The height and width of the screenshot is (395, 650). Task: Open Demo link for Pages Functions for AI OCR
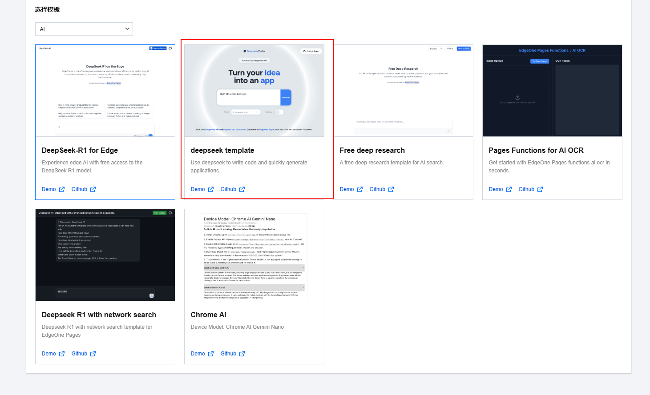click(x=496, y=189)
